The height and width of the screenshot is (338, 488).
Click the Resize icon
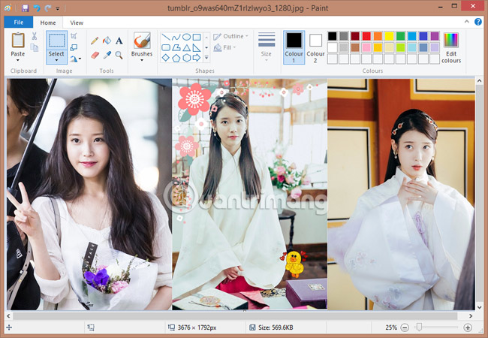coord(74,47)
